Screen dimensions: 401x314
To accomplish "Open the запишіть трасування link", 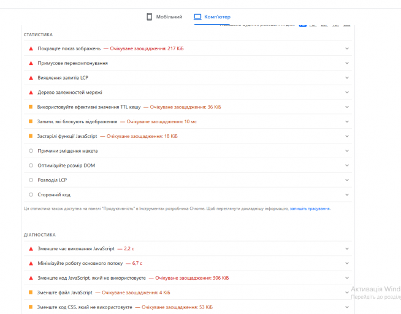I will [310, 209].
